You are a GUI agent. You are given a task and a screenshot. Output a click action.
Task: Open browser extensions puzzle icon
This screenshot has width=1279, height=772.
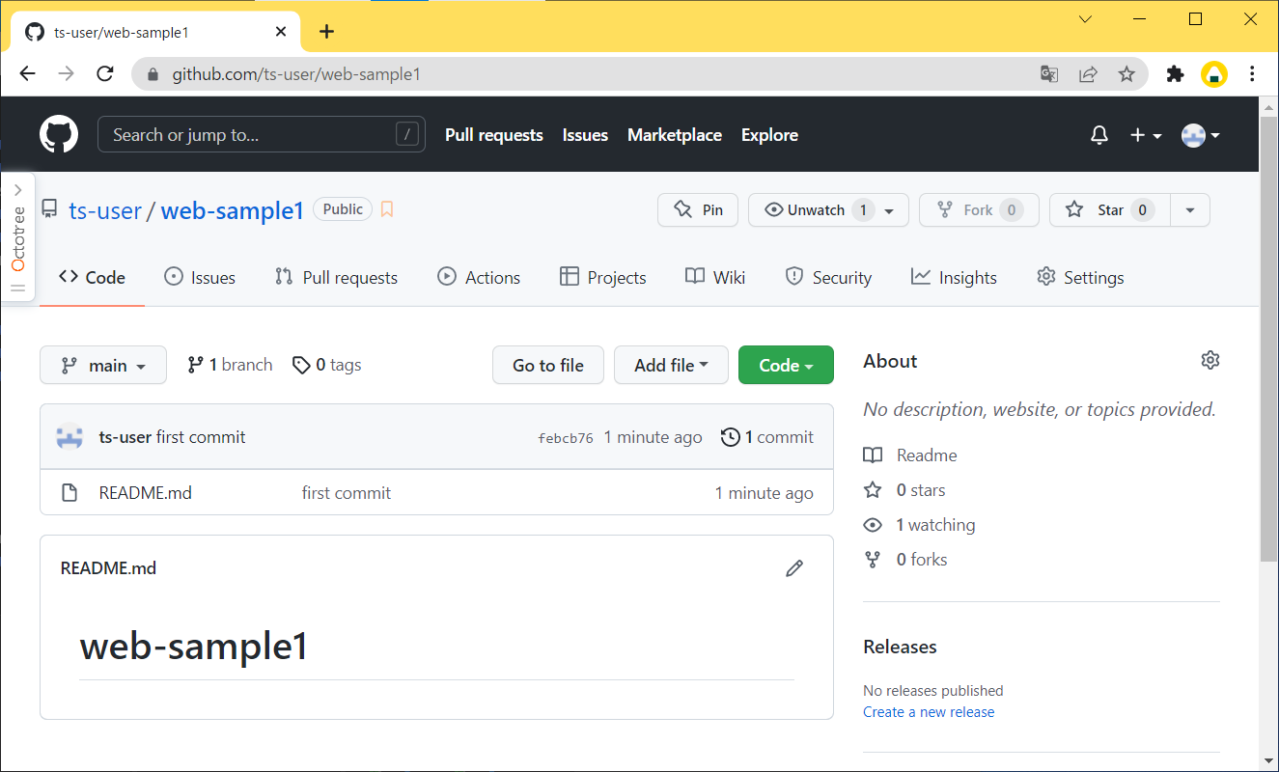[1175, 74]
